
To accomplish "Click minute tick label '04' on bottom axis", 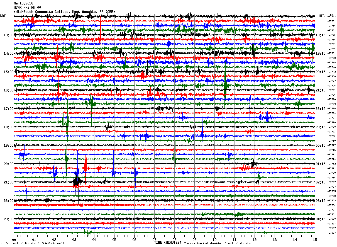I will (94, 239).
